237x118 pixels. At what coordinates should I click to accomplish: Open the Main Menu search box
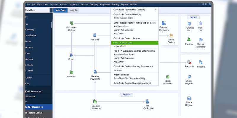pos(37,10)
